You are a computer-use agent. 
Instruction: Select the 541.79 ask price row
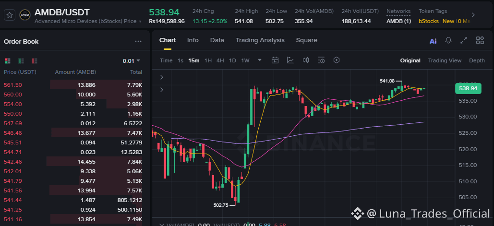tap(73, 181)
